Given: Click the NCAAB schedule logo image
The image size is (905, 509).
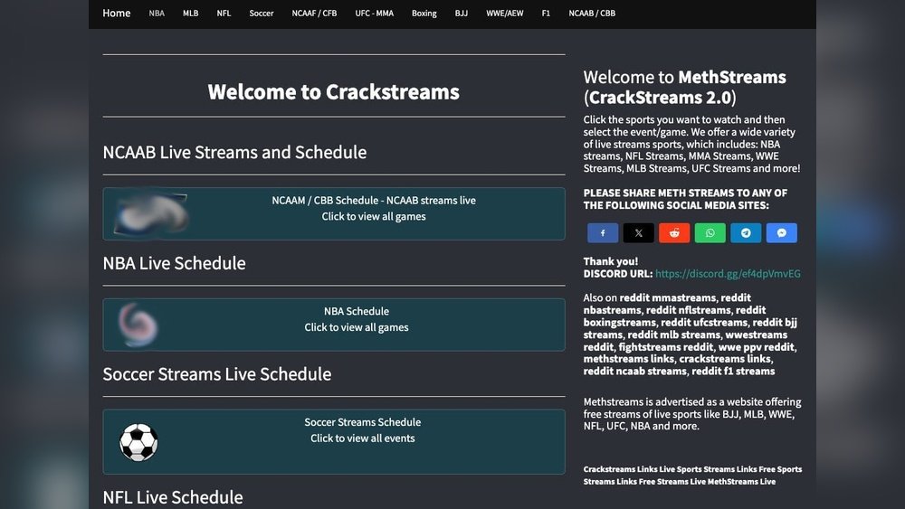Looking at the screenshot, I should point(151,214).
